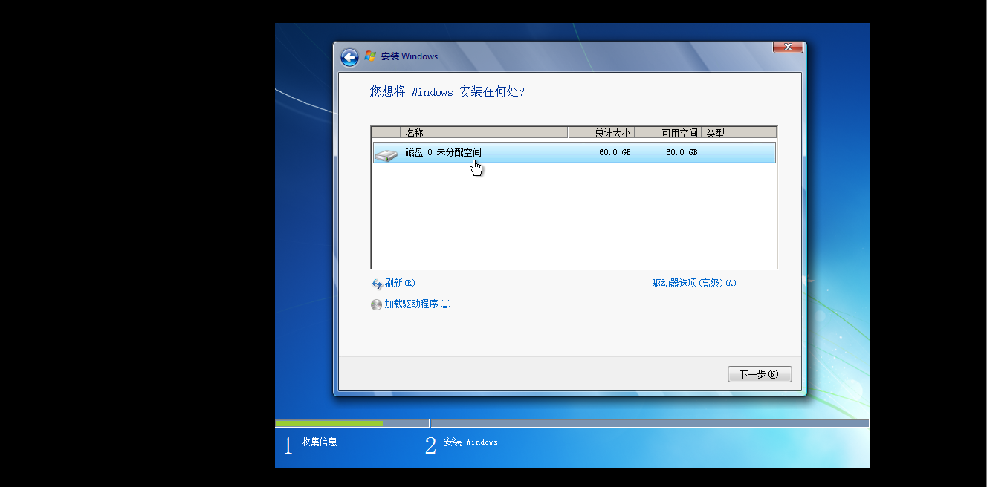Image resolution: width=987 pixels, height=487 pixels.
Task: Close the 安装 Windows dialog
Action: [788, 48]
